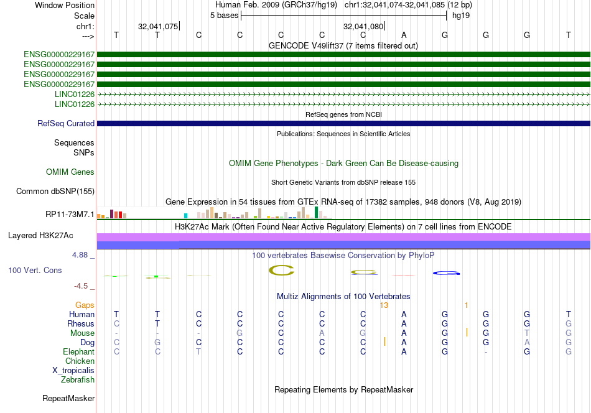
Task: Open the RefSeq genes from NCBI title
Action: 343,114
